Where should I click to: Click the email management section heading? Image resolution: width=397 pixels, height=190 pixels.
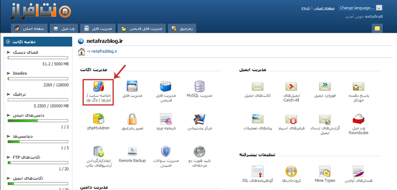click(x=252, y=70)
